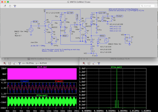This screenshot has height=112, width=158.
Task: Click the SINE(0 700m 1K) source value text
Action: point(115,44)
